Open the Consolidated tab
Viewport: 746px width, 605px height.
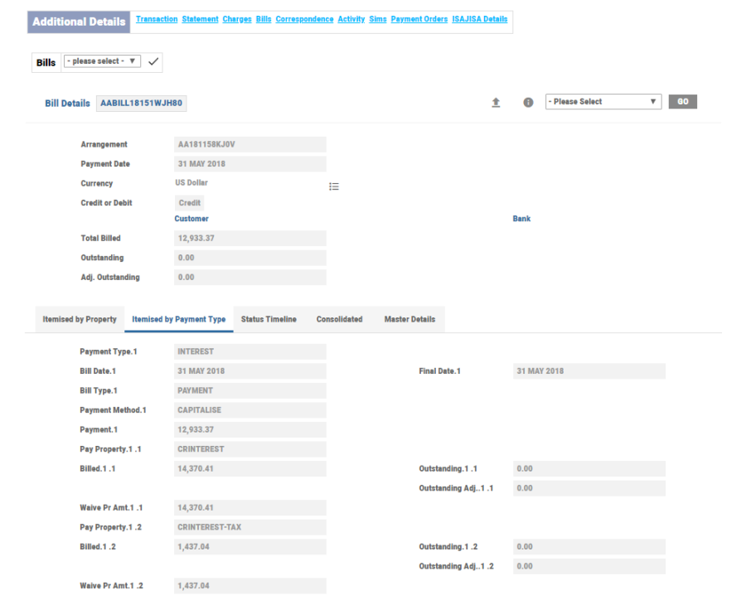point(339,319)
